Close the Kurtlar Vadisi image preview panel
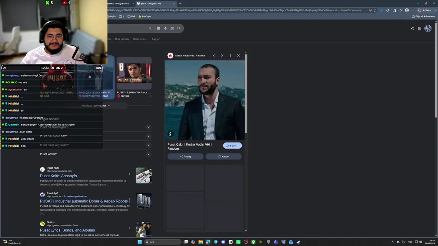 click(x=239, y=55)
